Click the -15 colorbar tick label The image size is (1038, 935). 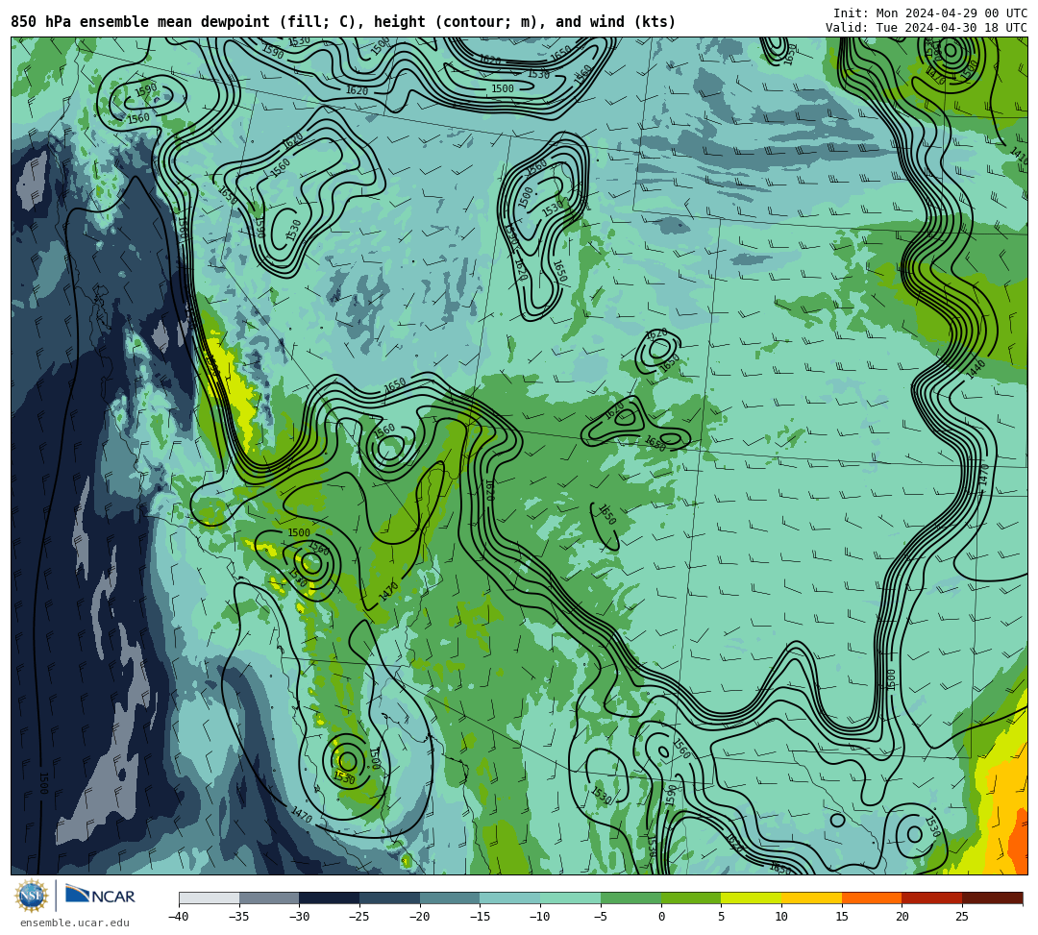[x=480, y=917]
